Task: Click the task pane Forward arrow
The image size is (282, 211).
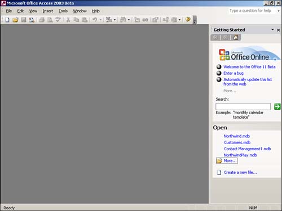Action: click(x=226, y=38)
